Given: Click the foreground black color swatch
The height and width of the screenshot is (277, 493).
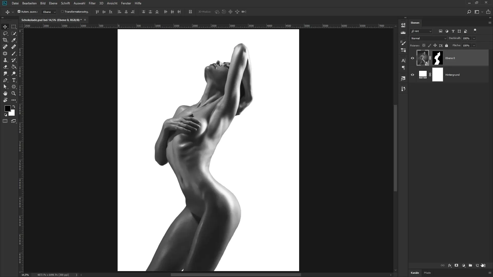Looking at the screenshot, I should [x=7, y=108].
